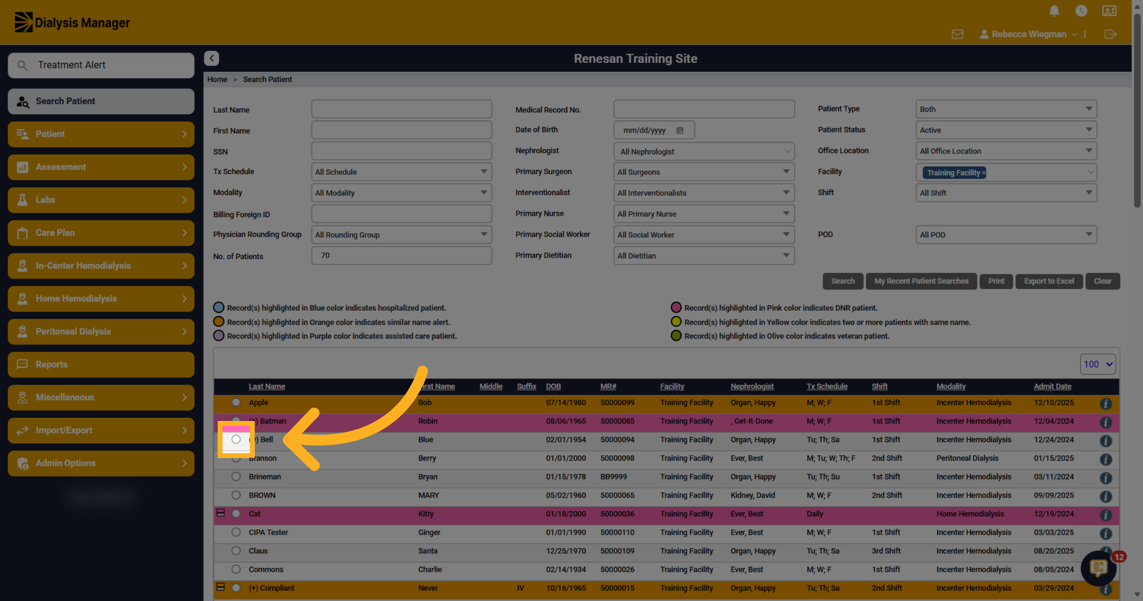Click the clock icon in header

click(1081, 10)
